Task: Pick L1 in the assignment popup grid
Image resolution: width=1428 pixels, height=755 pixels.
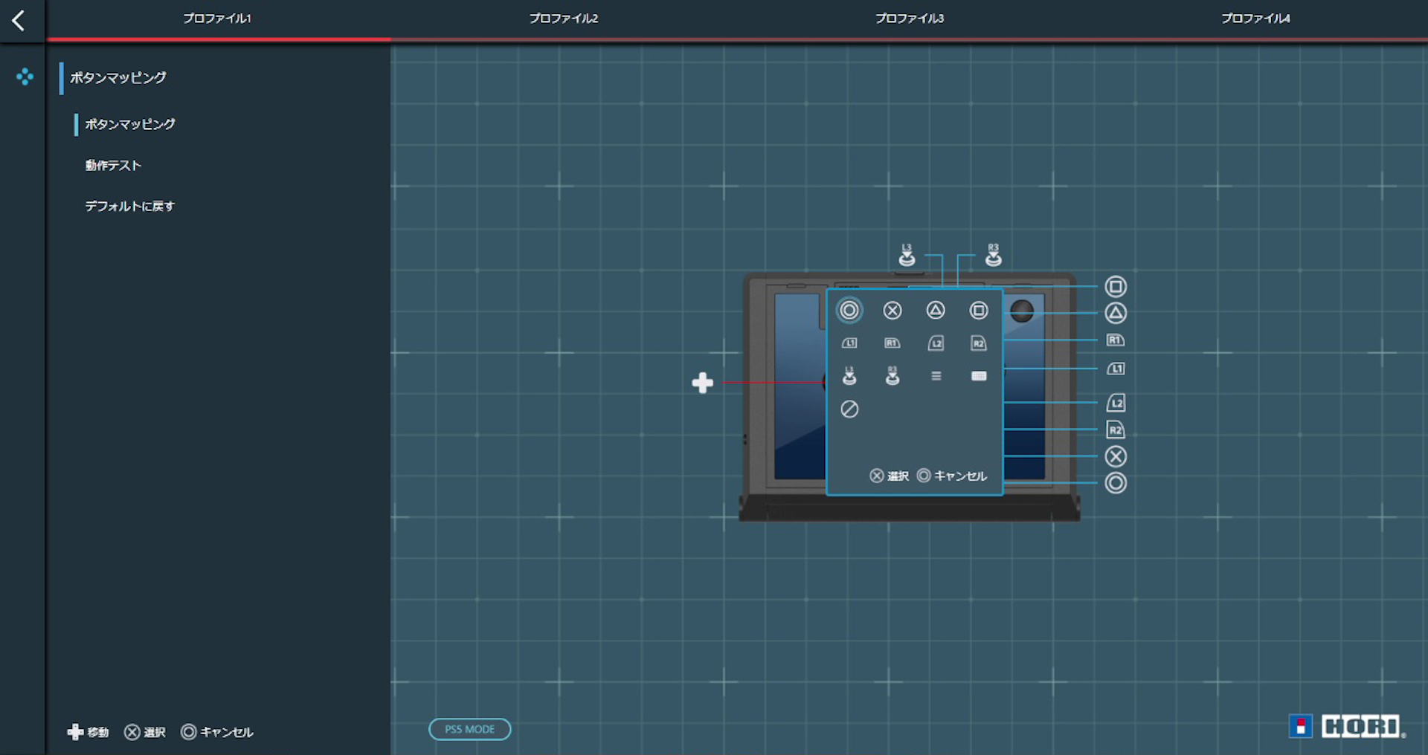Action: (849, 343)
